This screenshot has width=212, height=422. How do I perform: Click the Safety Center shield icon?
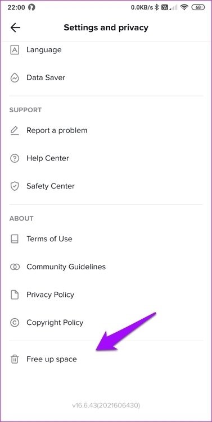pyautogui.click(x=15, y=186)
